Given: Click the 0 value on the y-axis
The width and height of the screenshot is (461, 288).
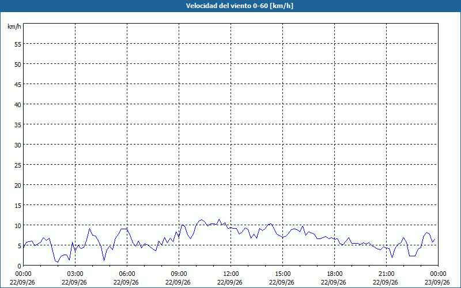Looking at the screenshot, I should pos(20,266).
